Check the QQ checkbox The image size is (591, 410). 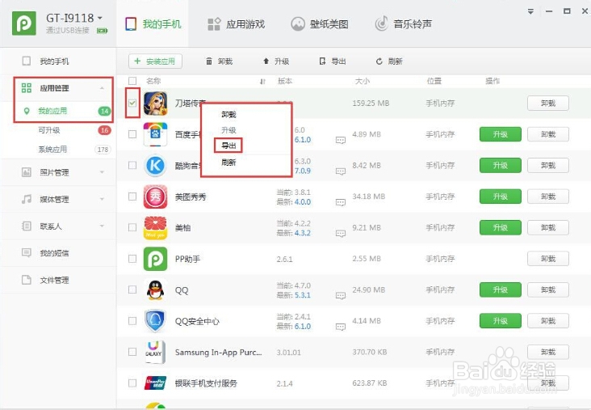click(132, 290)
